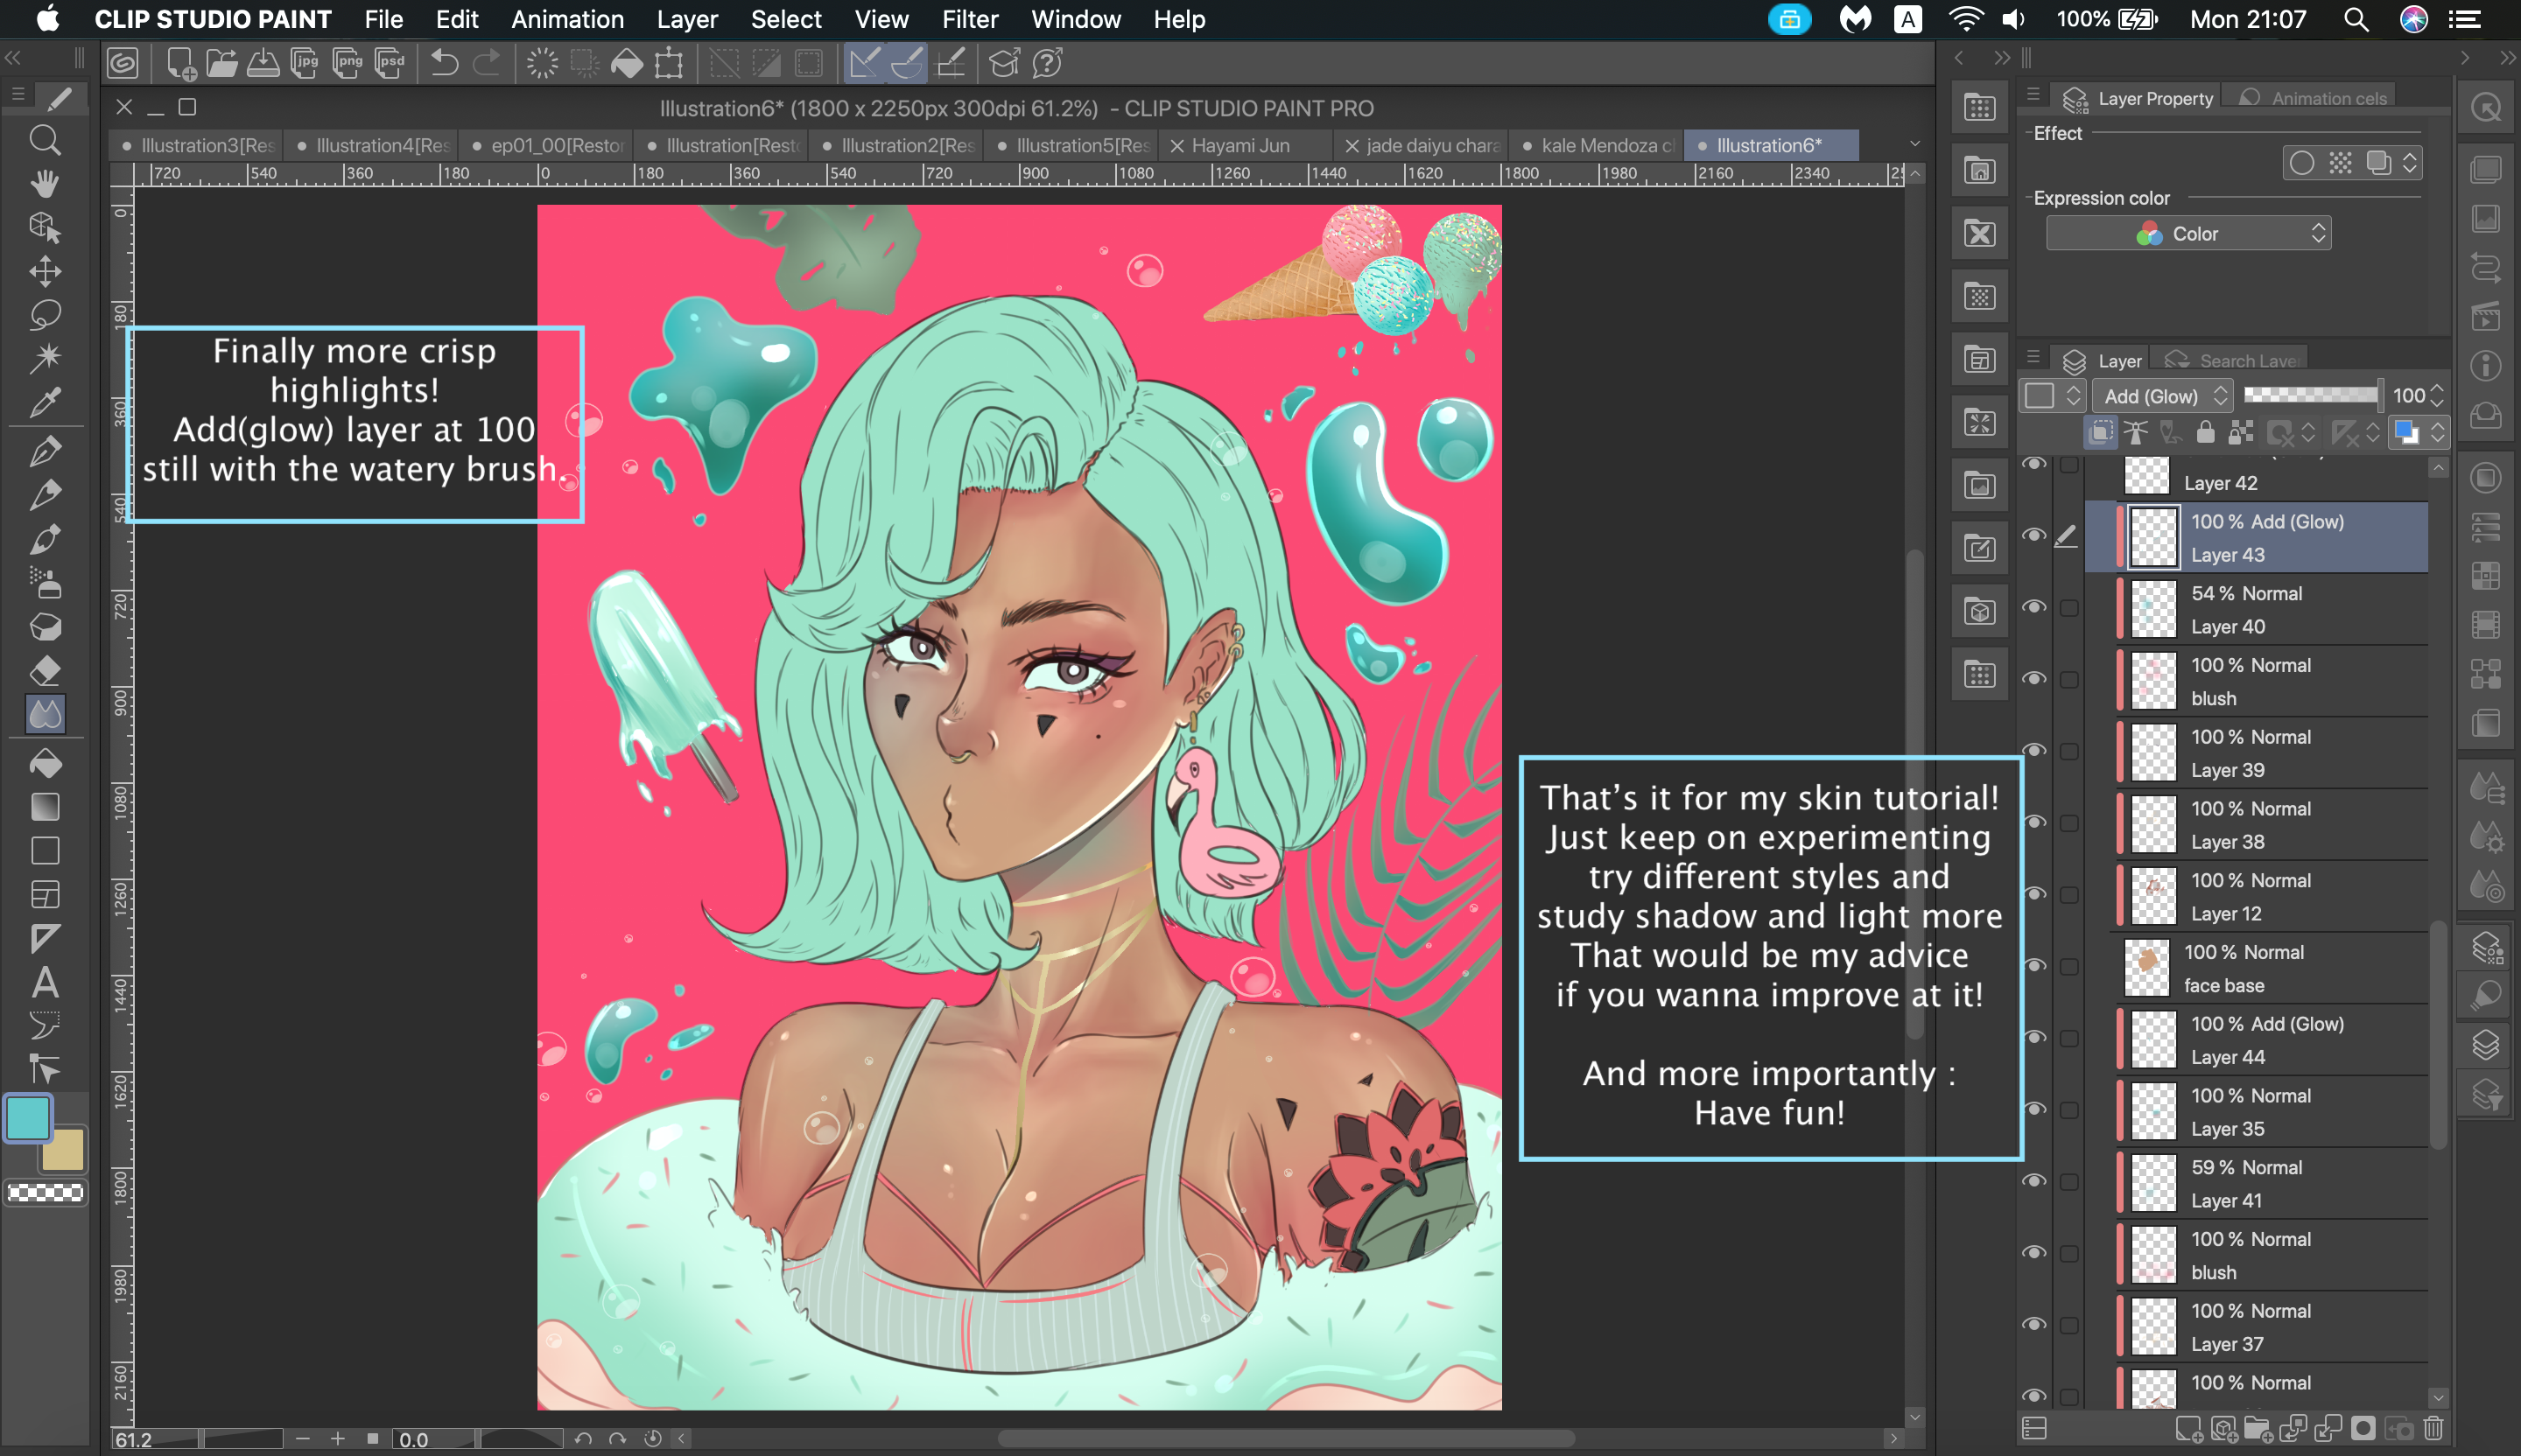Toggle visibility of Layer 41

coord(2033,1182)
